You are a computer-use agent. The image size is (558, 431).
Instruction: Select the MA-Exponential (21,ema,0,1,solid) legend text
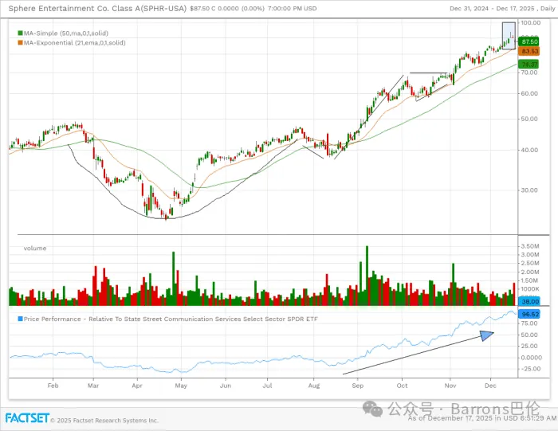[74, 43]
